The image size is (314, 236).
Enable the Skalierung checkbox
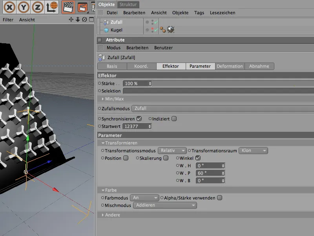point(166,158)
